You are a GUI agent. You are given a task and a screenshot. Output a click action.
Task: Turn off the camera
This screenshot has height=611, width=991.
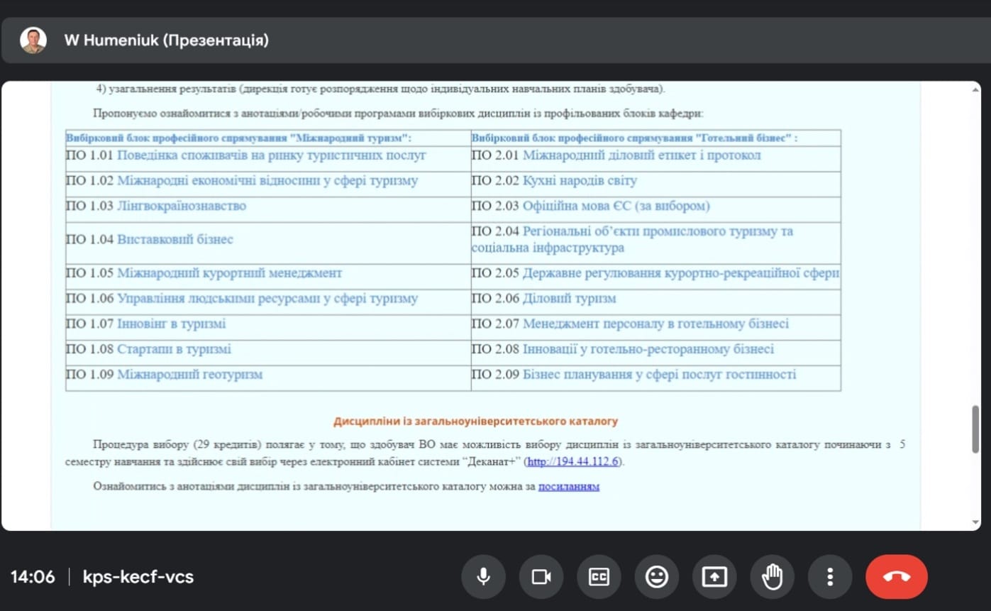541,577
